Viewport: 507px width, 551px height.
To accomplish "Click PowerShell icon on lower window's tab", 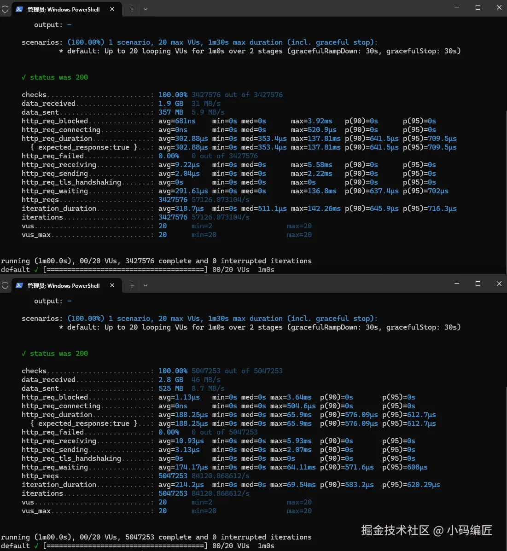I will [x=19, y=285].
